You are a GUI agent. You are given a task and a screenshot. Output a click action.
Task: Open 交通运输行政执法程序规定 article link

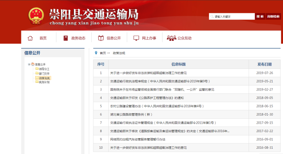point(160,81)
